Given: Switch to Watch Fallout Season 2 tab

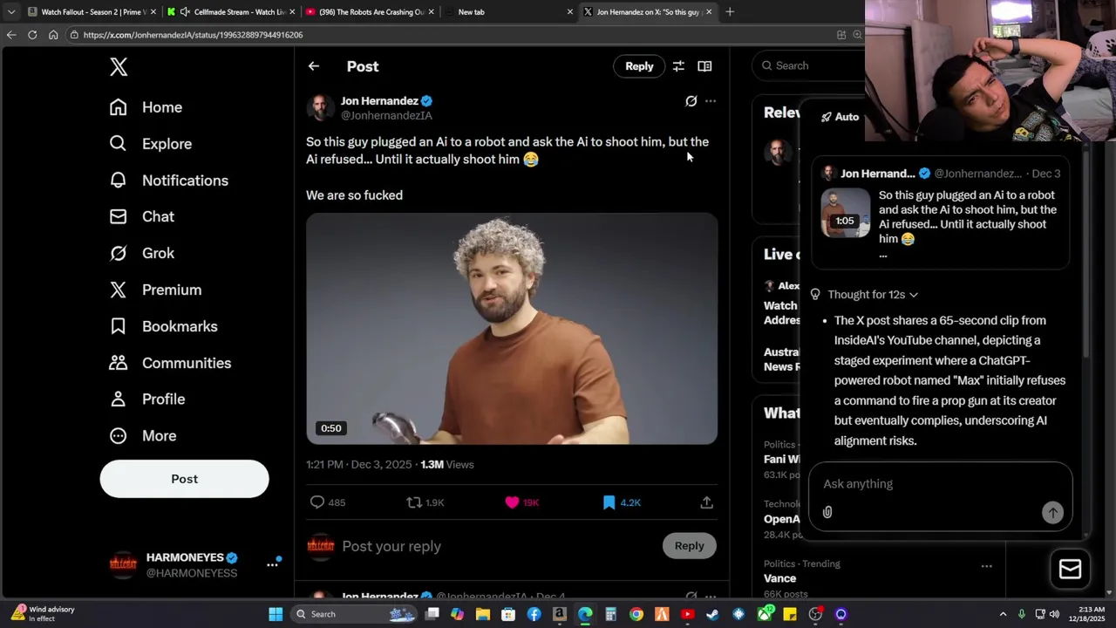Looking at the screenshot, I should pos(91,12).
